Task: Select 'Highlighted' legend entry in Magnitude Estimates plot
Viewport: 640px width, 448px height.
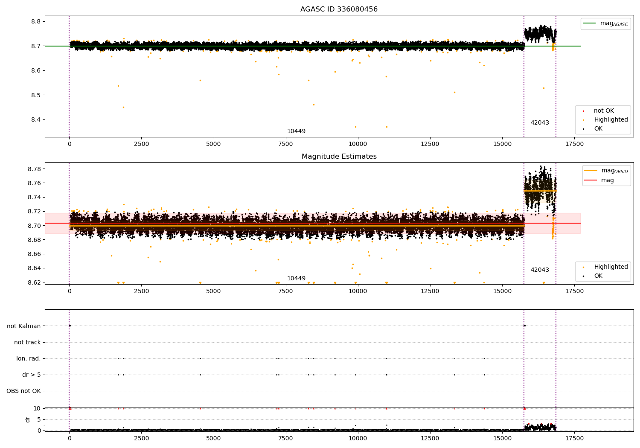Action: coord(611,267)
